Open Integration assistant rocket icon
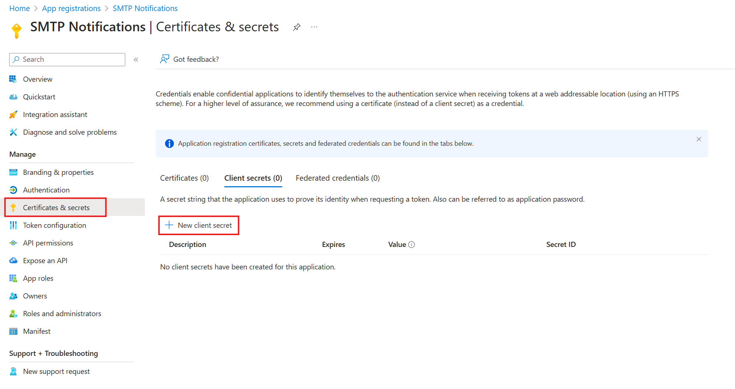 pos(13,114)
